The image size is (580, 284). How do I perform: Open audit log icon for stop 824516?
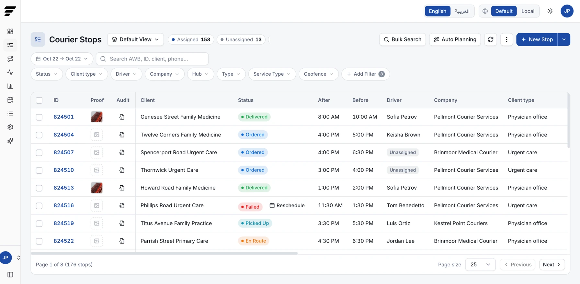click(122, 205)
